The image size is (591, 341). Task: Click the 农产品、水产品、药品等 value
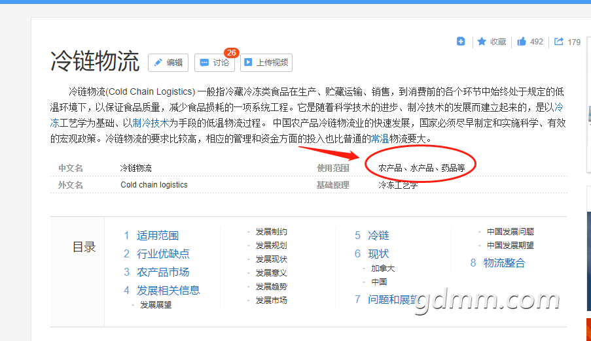click(421, 168)
